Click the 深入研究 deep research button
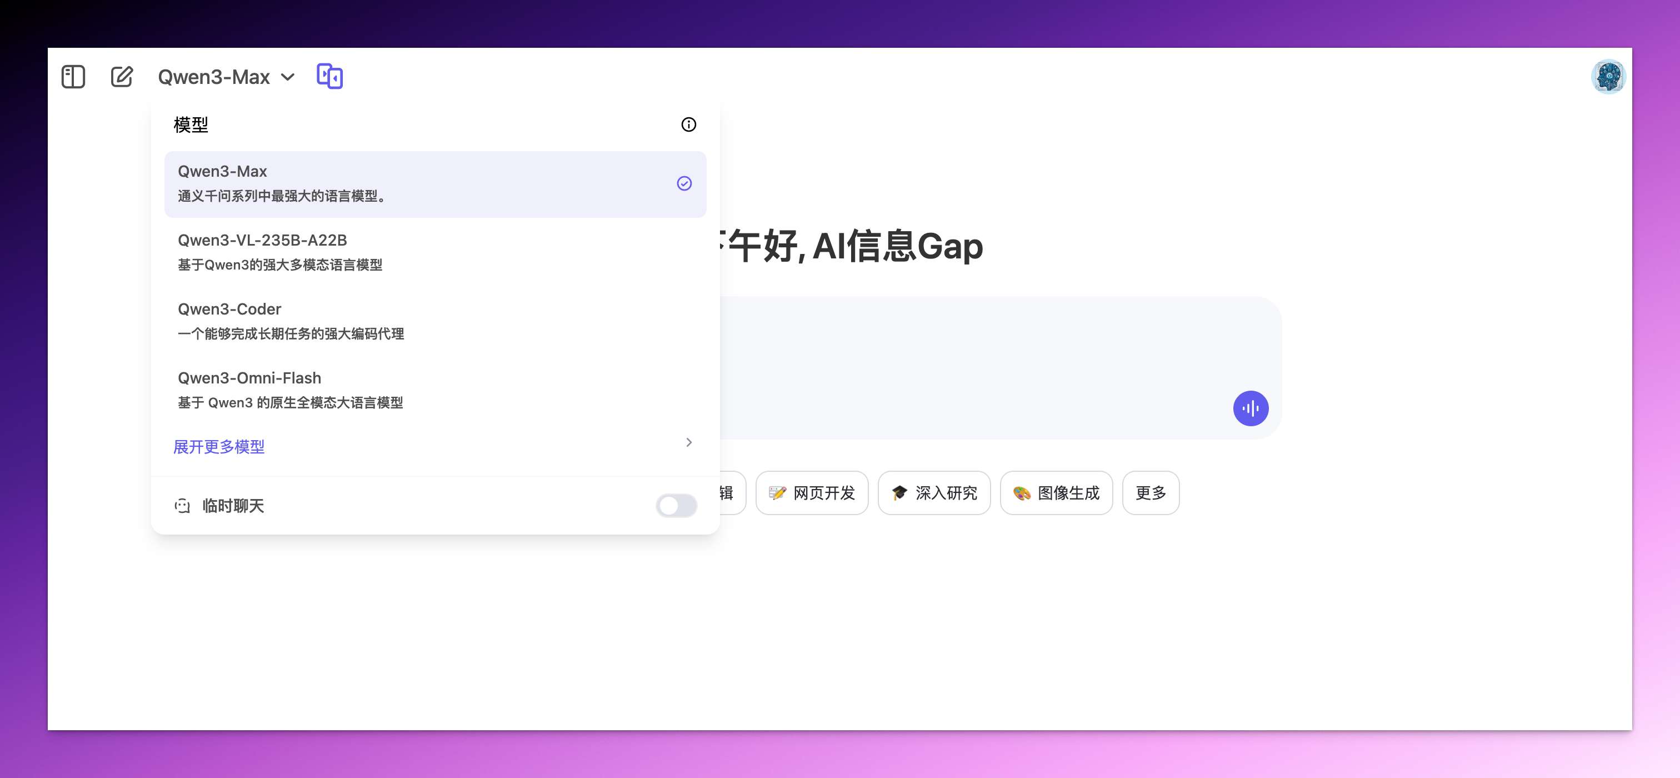 (934, 493)
